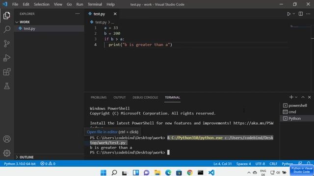Viewport: 314px width, 176px height.
Task: Open Windows taskbar Search
Action: 114,173
